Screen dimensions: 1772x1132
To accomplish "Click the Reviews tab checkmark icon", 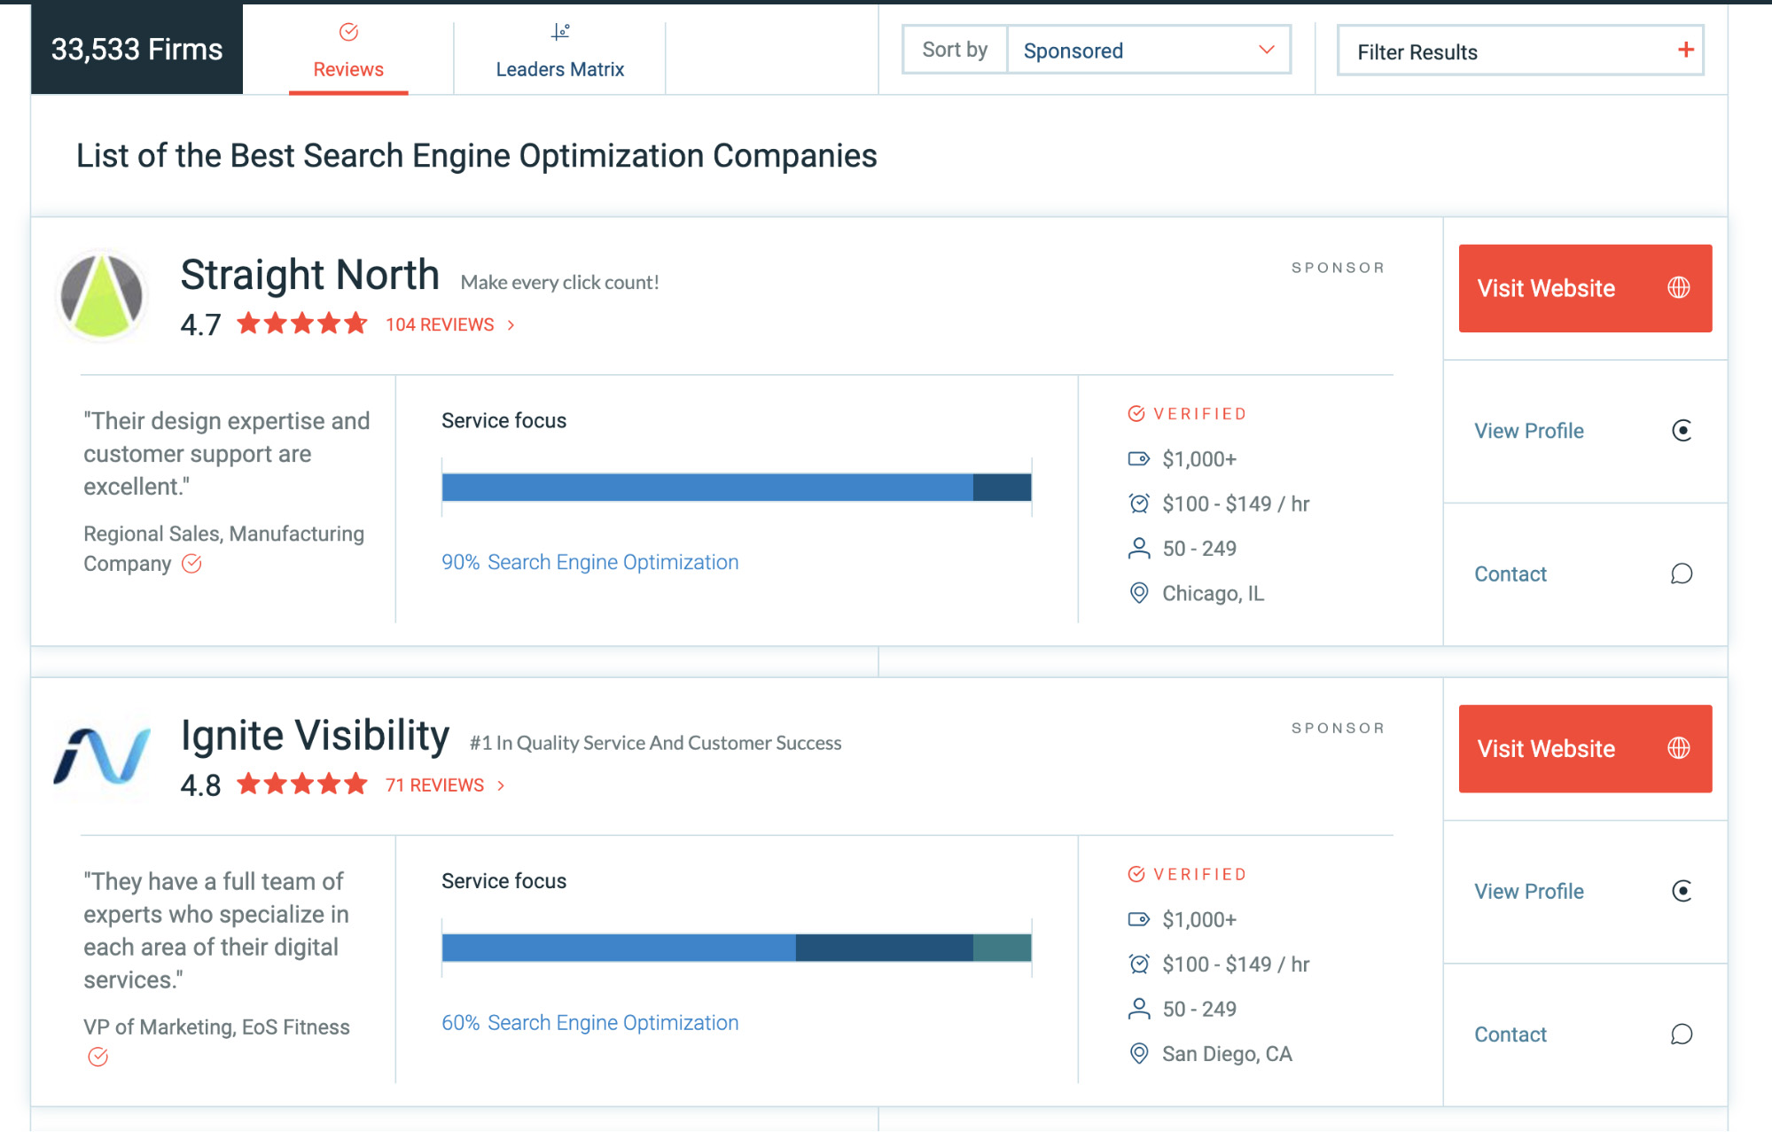I will click(x=348, y=32).
